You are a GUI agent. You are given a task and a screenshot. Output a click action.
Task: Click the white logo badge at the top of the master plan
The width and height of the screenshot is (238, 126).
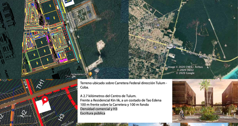[x=69, y=3]
